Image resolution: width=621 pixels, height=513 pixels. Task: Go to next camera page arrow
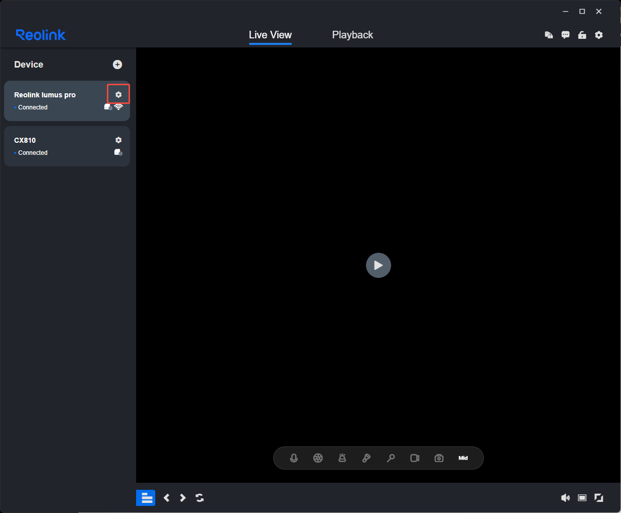click(x=183, y=498)
